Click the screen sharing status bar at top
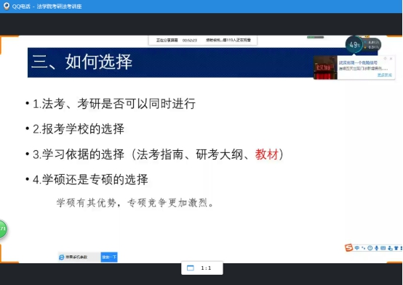 point(202,40)
